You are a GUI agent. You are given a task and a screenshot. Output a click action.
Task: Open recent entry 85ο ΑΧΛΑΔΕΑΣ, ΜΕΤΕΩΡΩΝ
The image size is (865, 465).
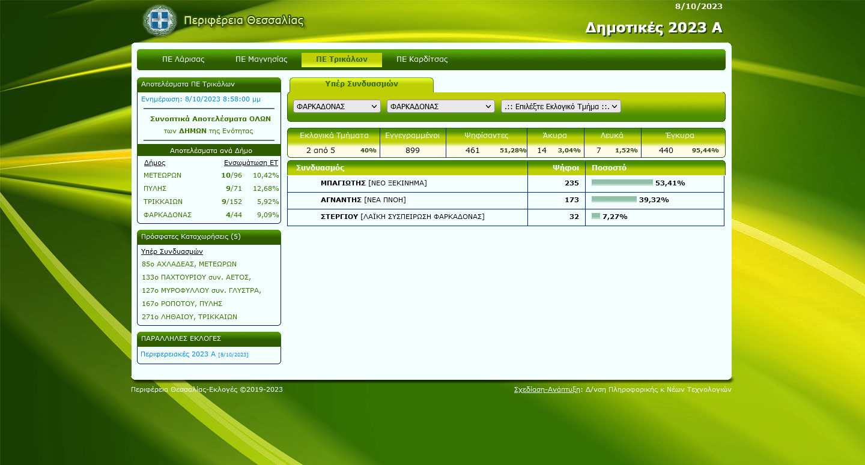coord(189,264)
